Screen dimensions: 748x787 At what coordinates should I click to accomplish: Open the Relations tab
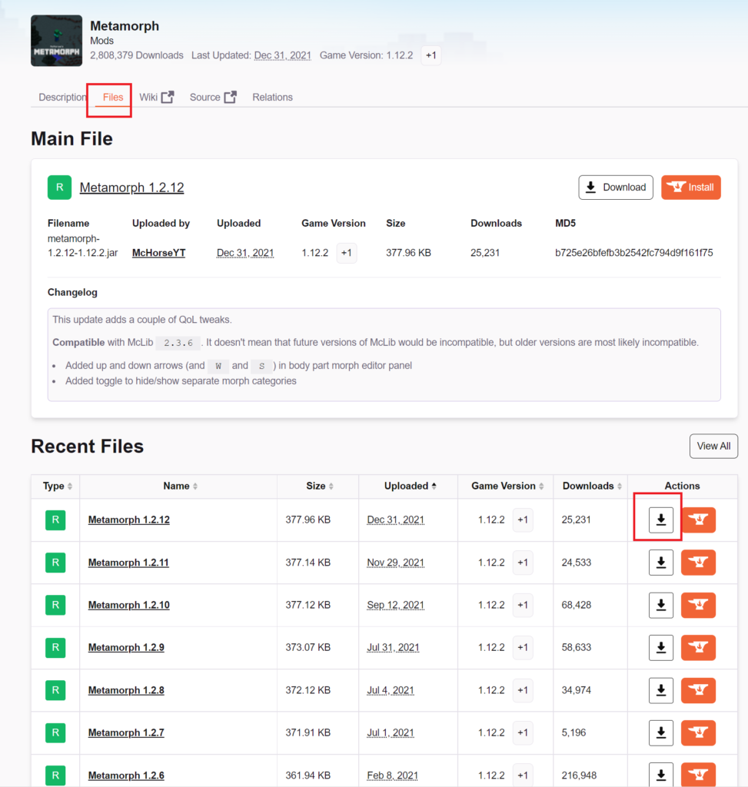[272, 96]
